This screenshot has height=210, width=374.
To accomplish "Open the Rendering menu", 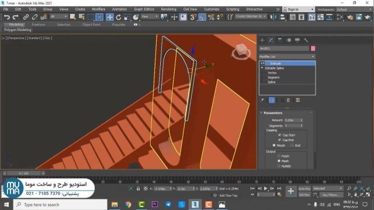I will point(168,9).
